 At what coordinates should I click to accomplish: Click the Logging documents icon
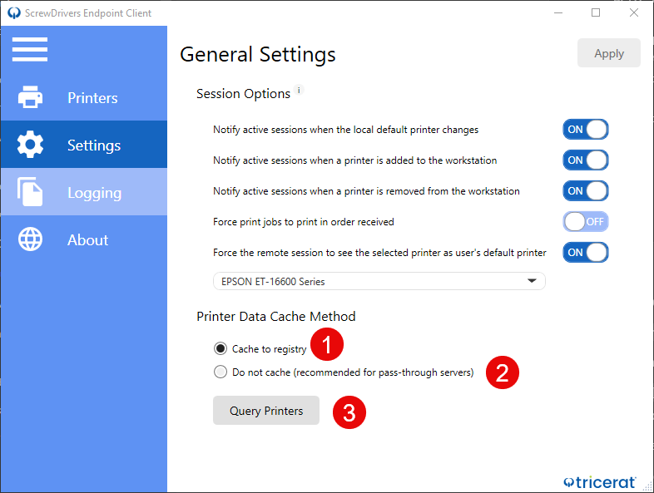31,193
